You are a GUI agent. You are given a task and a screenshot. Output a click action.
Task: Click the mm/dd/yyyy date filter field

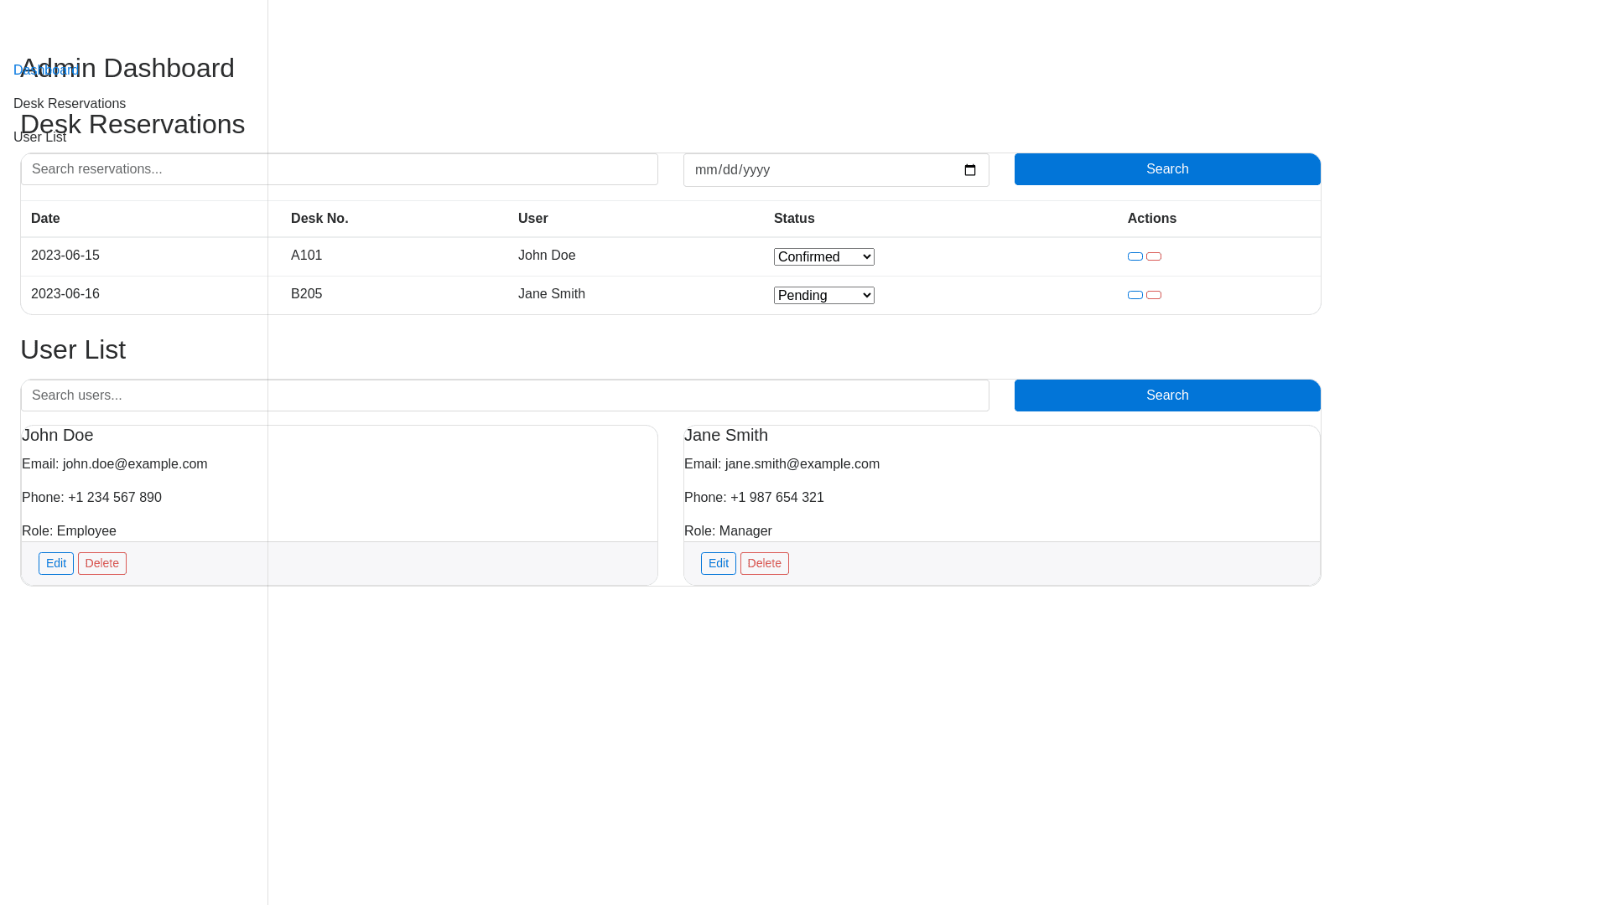point(805,170)
